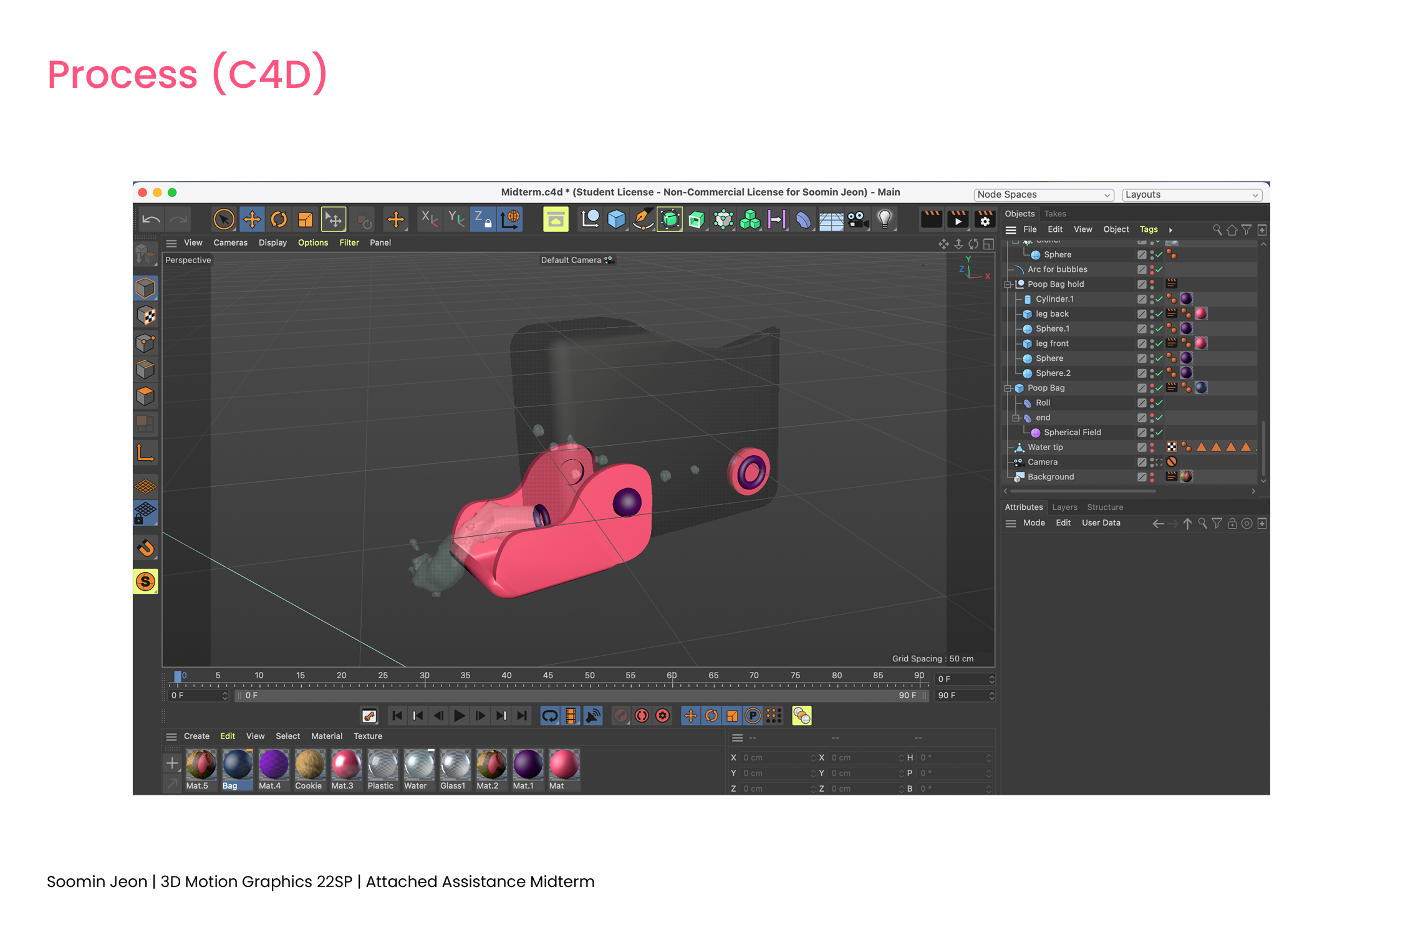Toggle the Record Active Objects button
This screenshot has width=1403, height=935.
621,716
